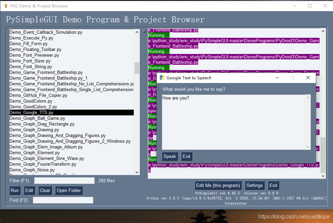Click the '292 files' count label
This screenshot has height=223, width=333.
(x=107, y=180)
